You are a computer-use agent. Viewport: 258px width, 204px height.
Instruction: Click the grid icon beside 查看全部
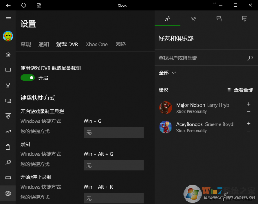[229, 90]
